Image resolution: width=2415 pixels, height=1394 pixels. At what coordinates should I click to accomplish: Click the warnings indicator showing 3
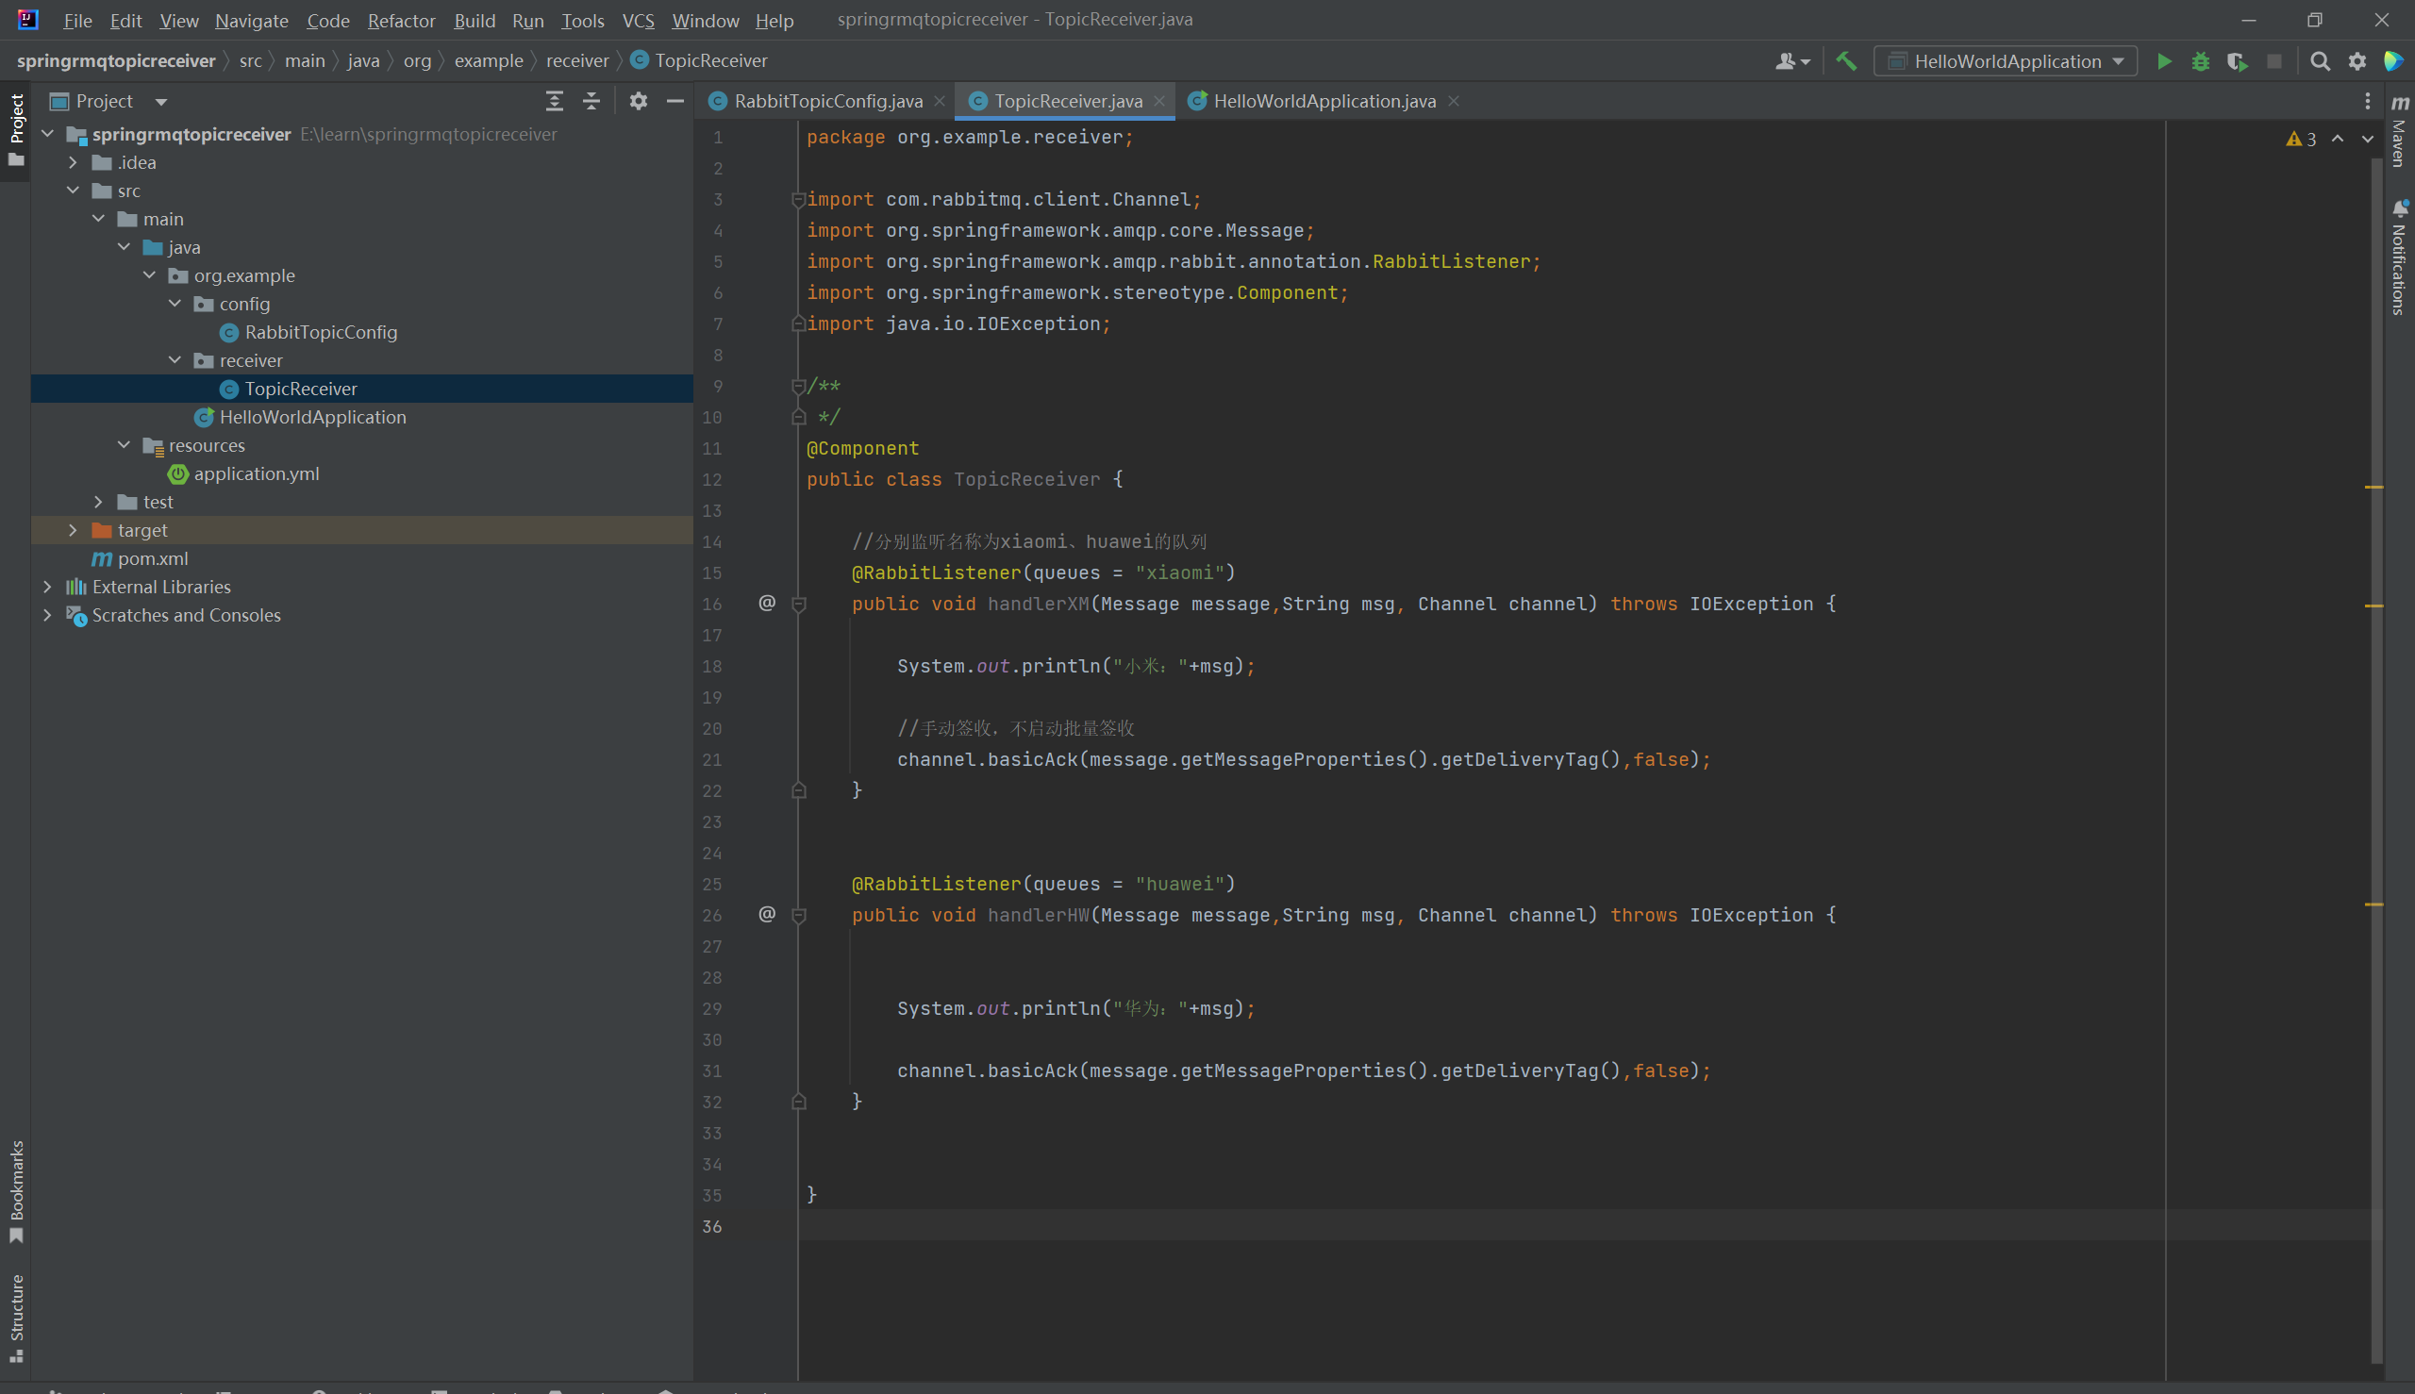pos(2301,140)
